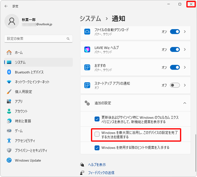Click the ファイルの自動ダウンロード cloud icon
Screen dimensions: 197x177
click(x=87, y=31)
